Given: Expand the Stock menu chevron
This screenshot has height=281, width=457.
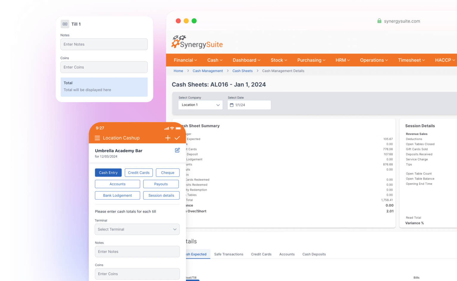Looking at the screenshot, I should 286,60.
